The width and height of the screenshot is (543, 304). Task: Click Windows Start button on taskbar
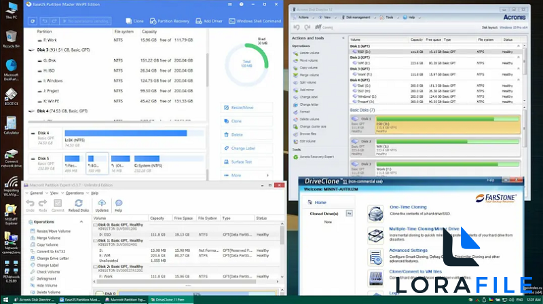click(x=5, y=300)
